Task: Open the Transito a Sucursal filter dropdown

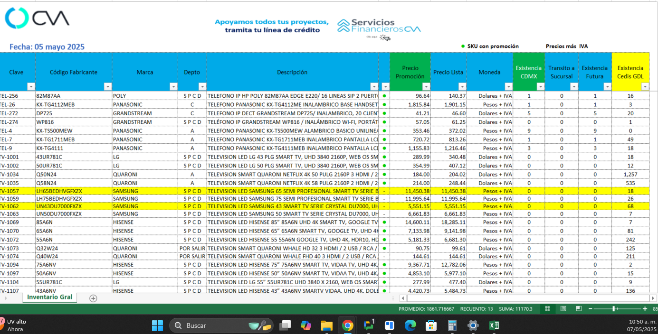Action: tap(573, 86)
